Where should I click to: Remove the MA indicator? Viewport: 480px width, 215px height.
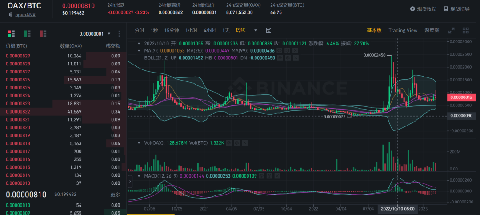click(295, 50)
